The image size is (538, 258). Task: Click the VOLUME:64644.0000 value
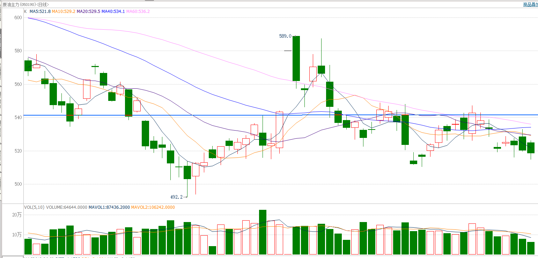click(x=67, y=207)
